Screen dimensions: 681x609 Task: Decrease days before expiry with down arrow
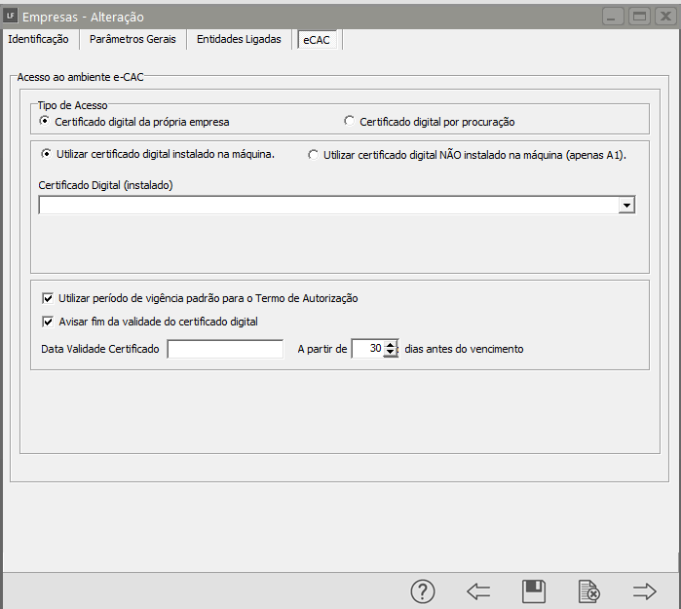pos(391,353)
